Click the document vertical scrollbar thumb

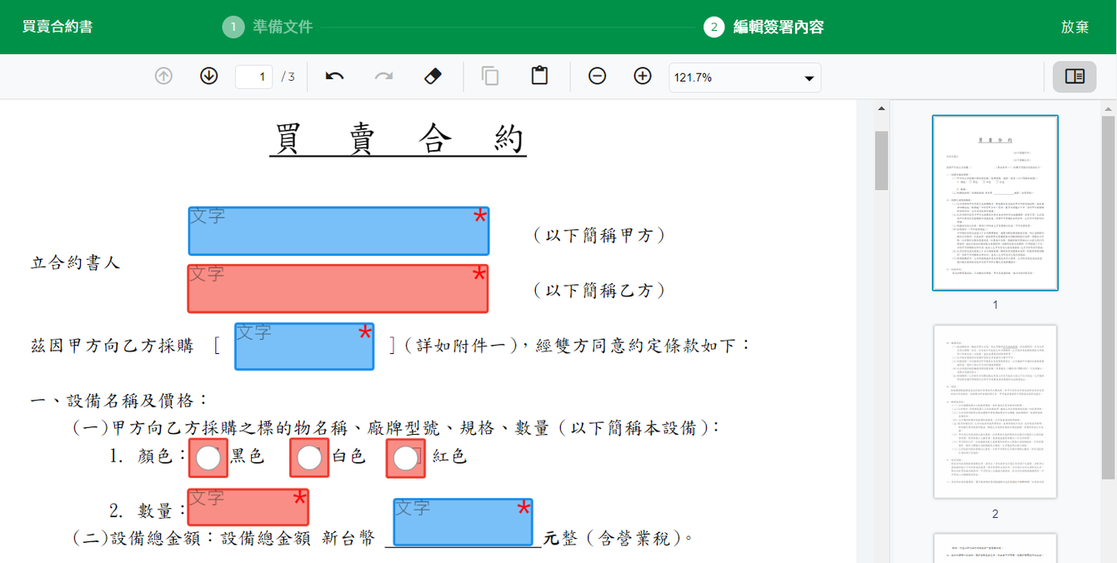(881, 160)
